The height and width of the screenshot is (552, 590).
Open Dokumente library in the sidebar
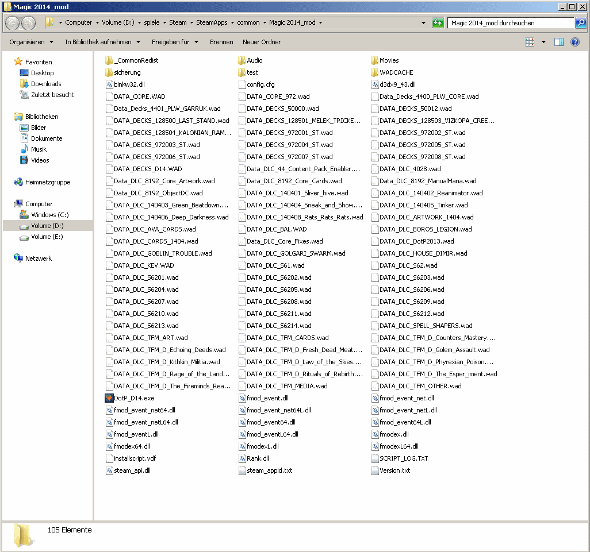[x=47, y=138]
